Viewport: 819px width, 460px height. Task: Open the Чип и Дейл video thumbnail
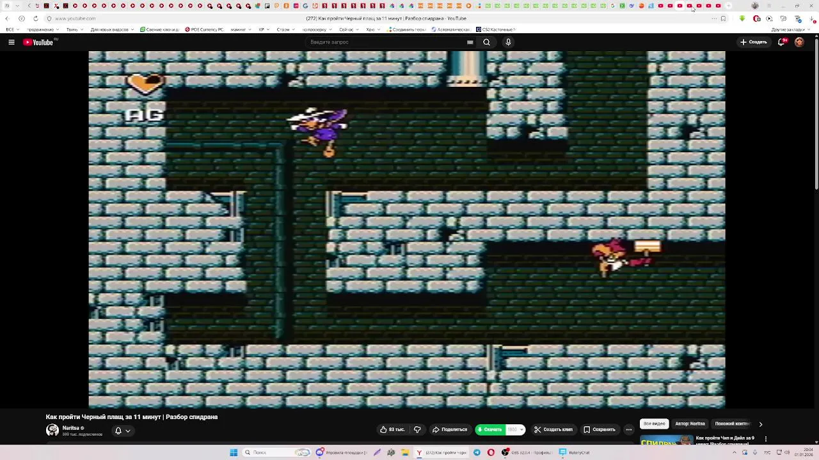pos(666,440)
